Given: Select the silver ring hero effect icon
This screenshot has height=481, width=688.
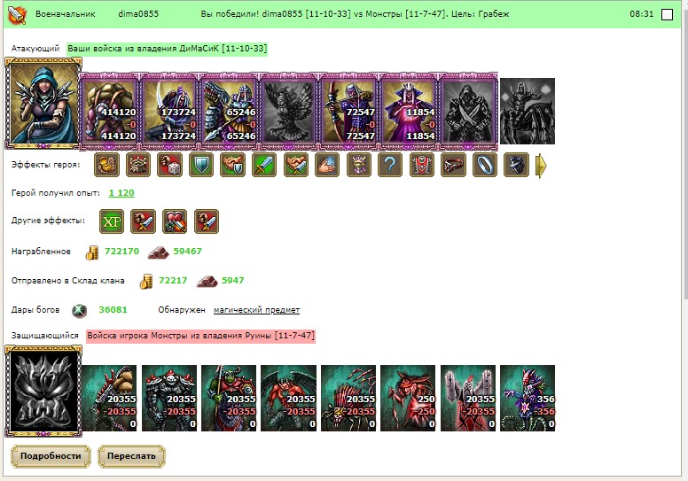Looking at the screenshot, I should [x=485, y=166].
